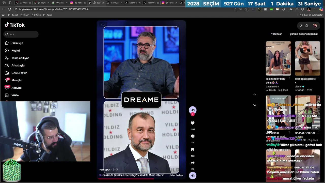
Task: Open browser essentials shield icon
Action: [x=302, y=9]
